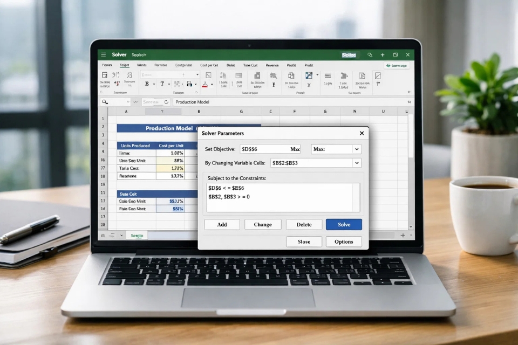
Task: Click the AutoSum icon in the Profit group
Action: tap(308, 84)
